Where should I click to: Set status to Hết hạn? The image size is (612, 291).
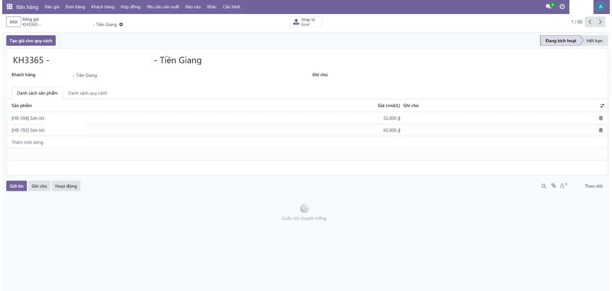[x=594, y=41]
